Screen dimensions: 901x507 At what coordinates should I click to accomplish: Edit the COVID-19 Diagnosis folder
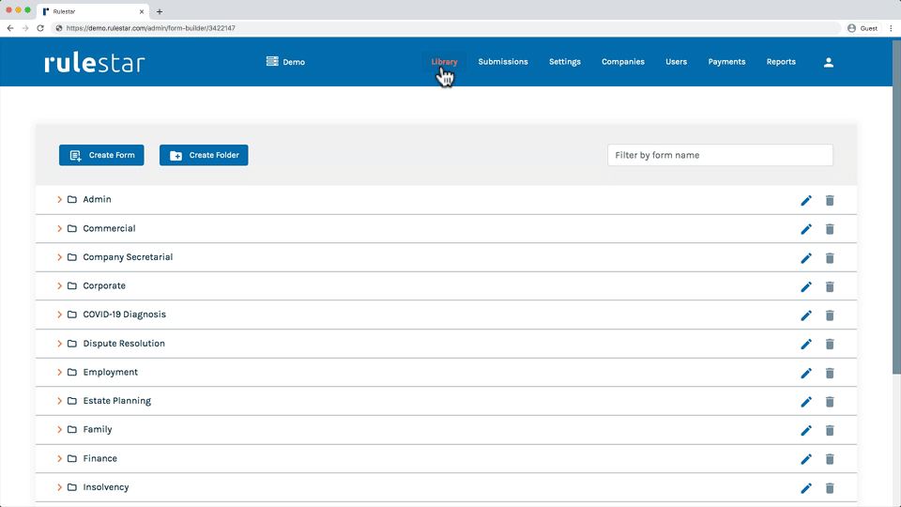click(806, 315)
